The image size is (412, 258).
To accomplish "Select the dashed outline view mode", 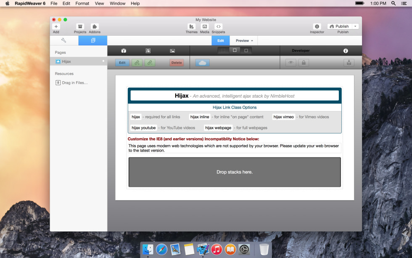I will [235, 51].
